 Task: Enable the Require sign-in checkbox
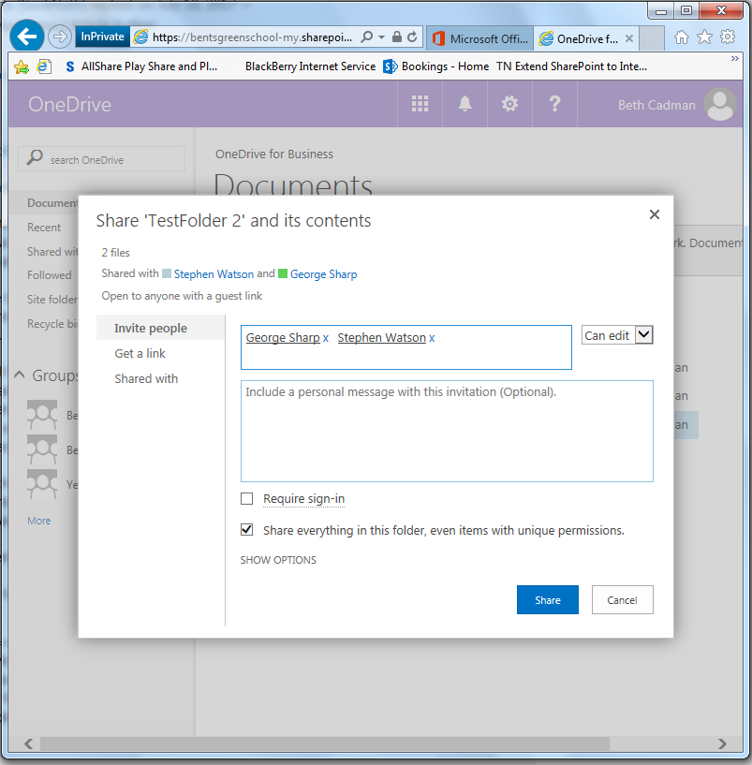point(247,499)
